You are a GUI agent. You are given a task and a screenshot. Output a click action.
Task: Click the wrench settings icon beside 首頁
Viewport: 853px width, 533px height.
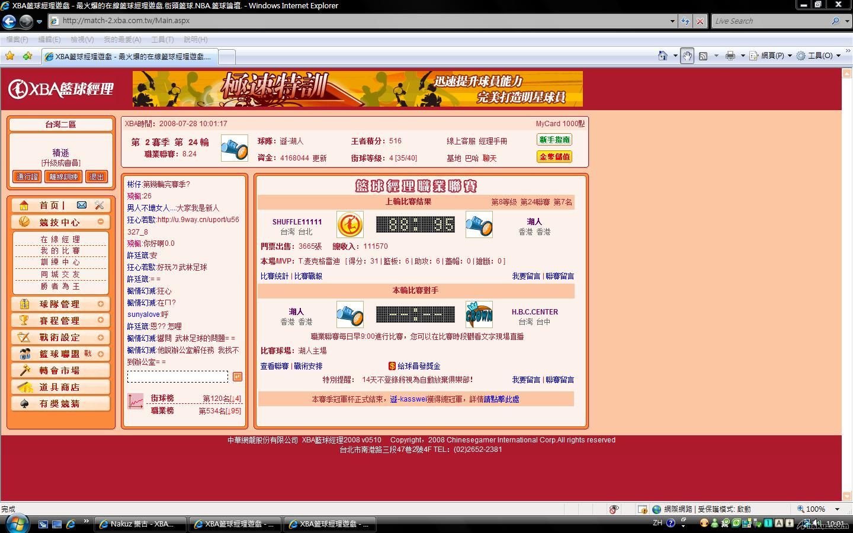pos(99,205)
